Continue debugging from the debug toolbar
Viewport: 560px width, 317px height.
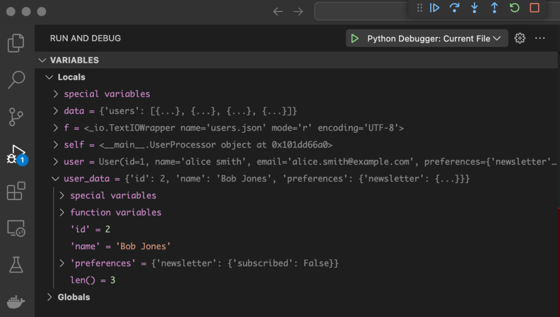coord(434,8)
